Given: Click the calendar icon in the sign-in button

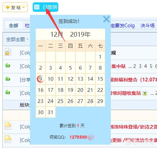Looking at the screenshot, I should pyautogui.click(x=37, y=7).
